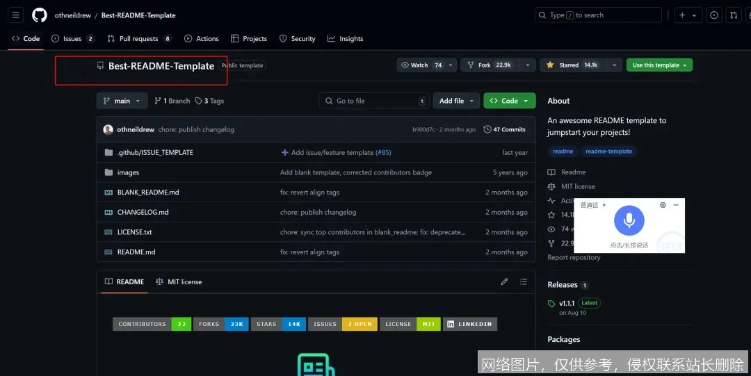Switch to the Issues tab
The width and height of the screenshot is (751, 376).
pos(73,39)
